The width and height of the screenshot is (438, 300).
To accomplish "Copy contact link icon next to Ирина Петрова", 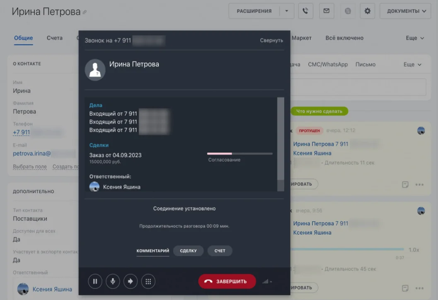I will pos(85,12).
